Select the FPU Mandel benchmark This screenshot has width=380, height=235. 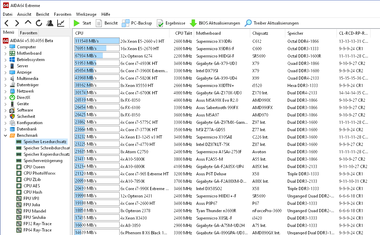pyautogui.click(x=31, y=211)
